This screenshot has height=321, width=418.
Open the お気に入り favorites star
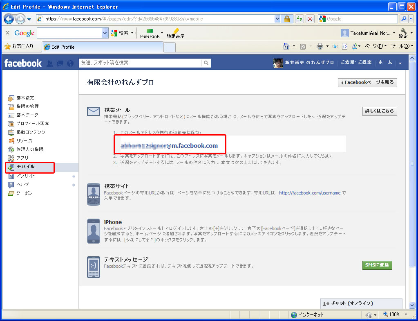tap(19, 46)
